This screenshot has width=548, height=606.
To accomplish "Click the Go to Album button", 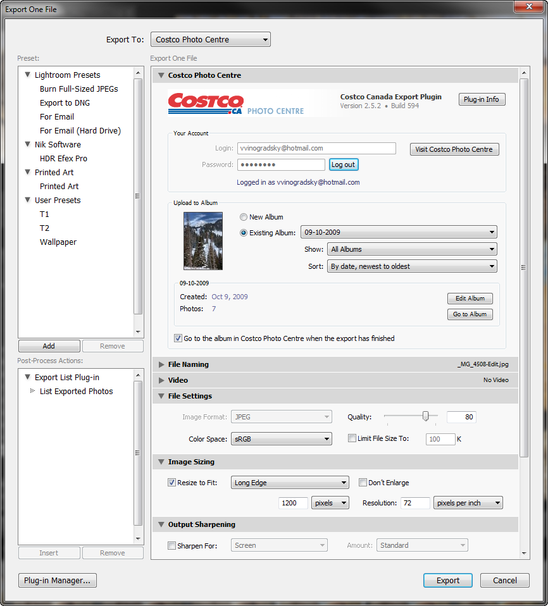I will (470, 314).
